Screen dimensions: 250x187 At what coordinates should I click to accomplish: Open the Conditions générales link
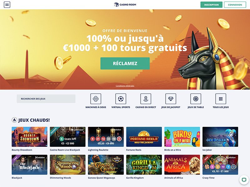125,86
